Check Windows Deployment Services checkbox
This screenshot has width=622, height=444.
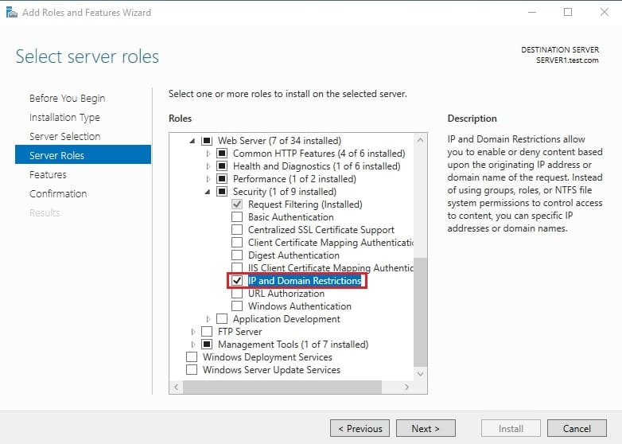click(x=192, y=356)
